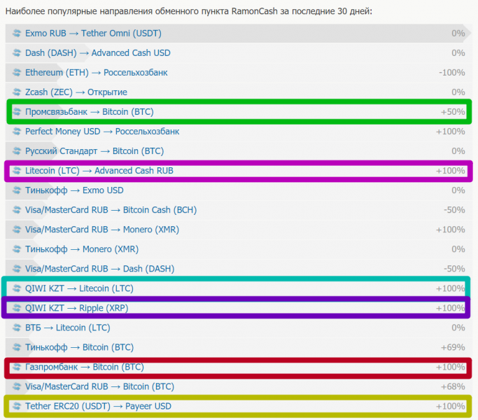Click exchange icon beside Ethereum (ETH) row
The width and height of the screenshot is (478, 420).
click(x=17, y=73)
